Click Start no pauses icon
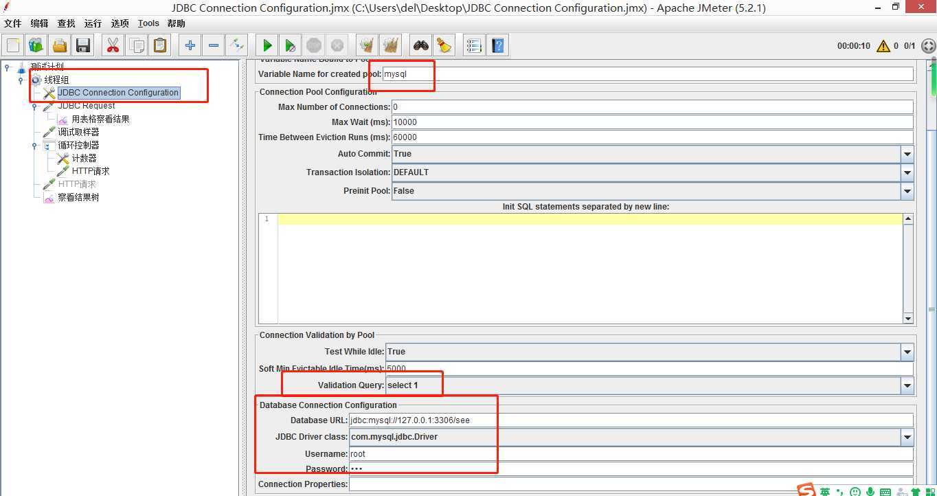The image size is (937, 496). tap(291, 45)
